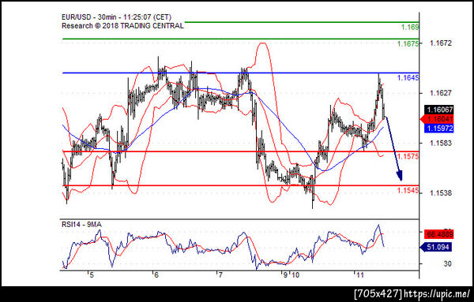Click the https://upic.me/ watermark link
The width and height of the screenshot is (474, 302).
437,293
